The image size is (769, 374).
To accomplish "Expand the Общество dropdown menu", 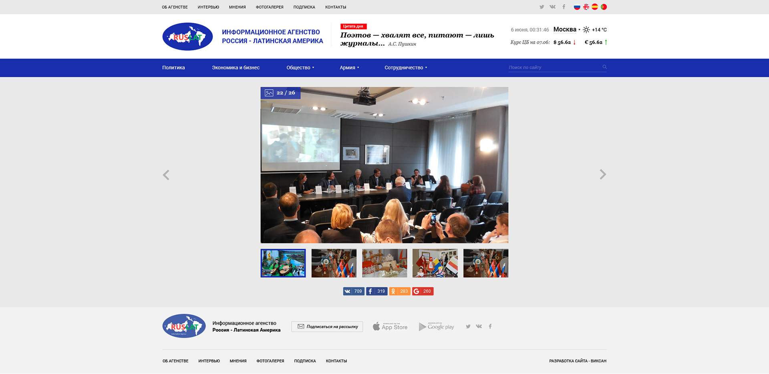I will click(300, 68).
